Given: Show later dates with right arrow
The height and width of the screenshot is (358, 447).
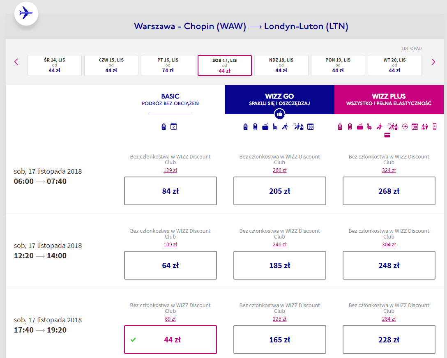Looking at the screenshot, I should [x=433, y=62].
